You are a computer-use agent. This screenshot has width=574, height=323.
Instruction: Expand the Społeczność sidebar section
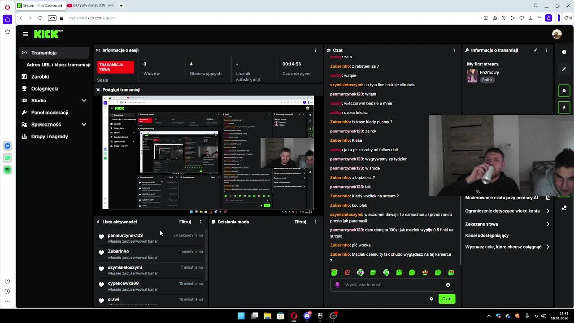[84, 124]
